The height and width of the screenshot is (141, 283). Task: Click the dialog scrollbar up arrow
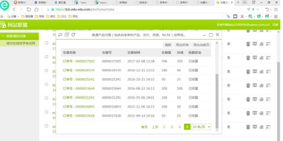(x=217, y=43)
